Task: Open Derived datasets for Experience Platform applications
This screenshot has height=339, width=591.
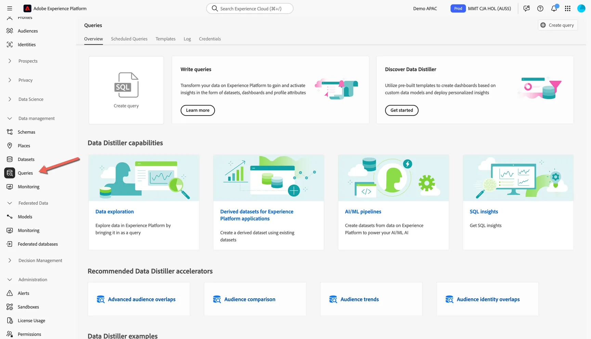Action: (x=257, y=215)
